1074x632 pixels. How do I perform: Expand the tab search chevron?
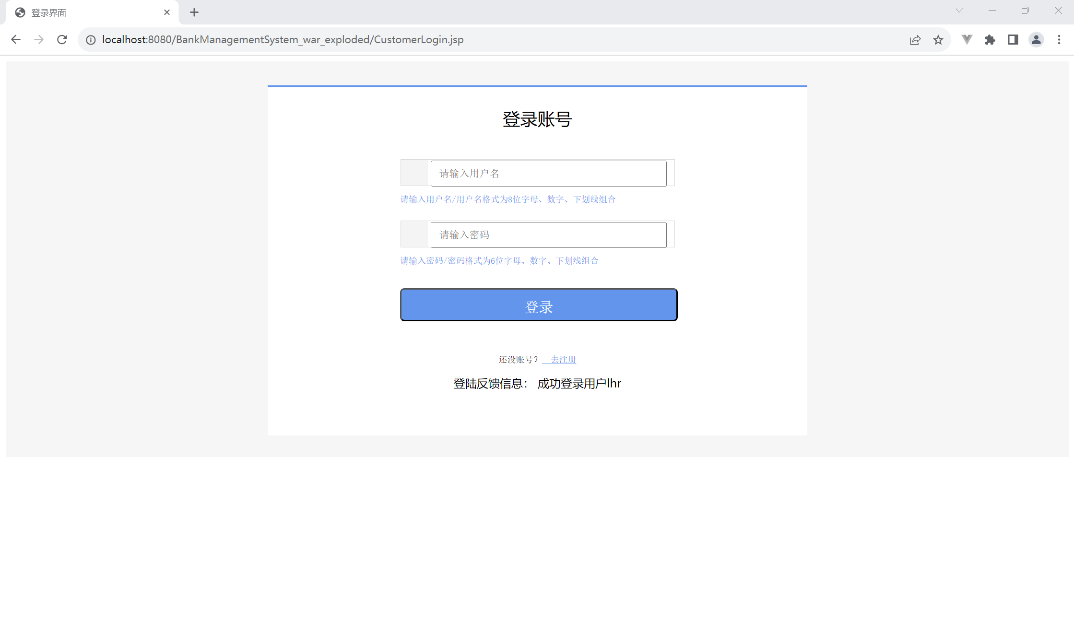coord(959,11)
